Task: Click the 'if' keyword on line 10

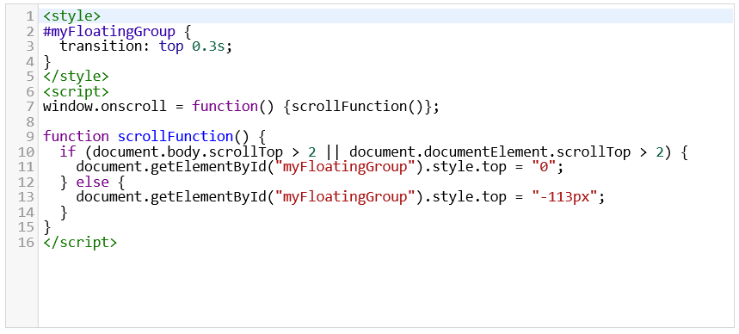Action: (68, 152)
